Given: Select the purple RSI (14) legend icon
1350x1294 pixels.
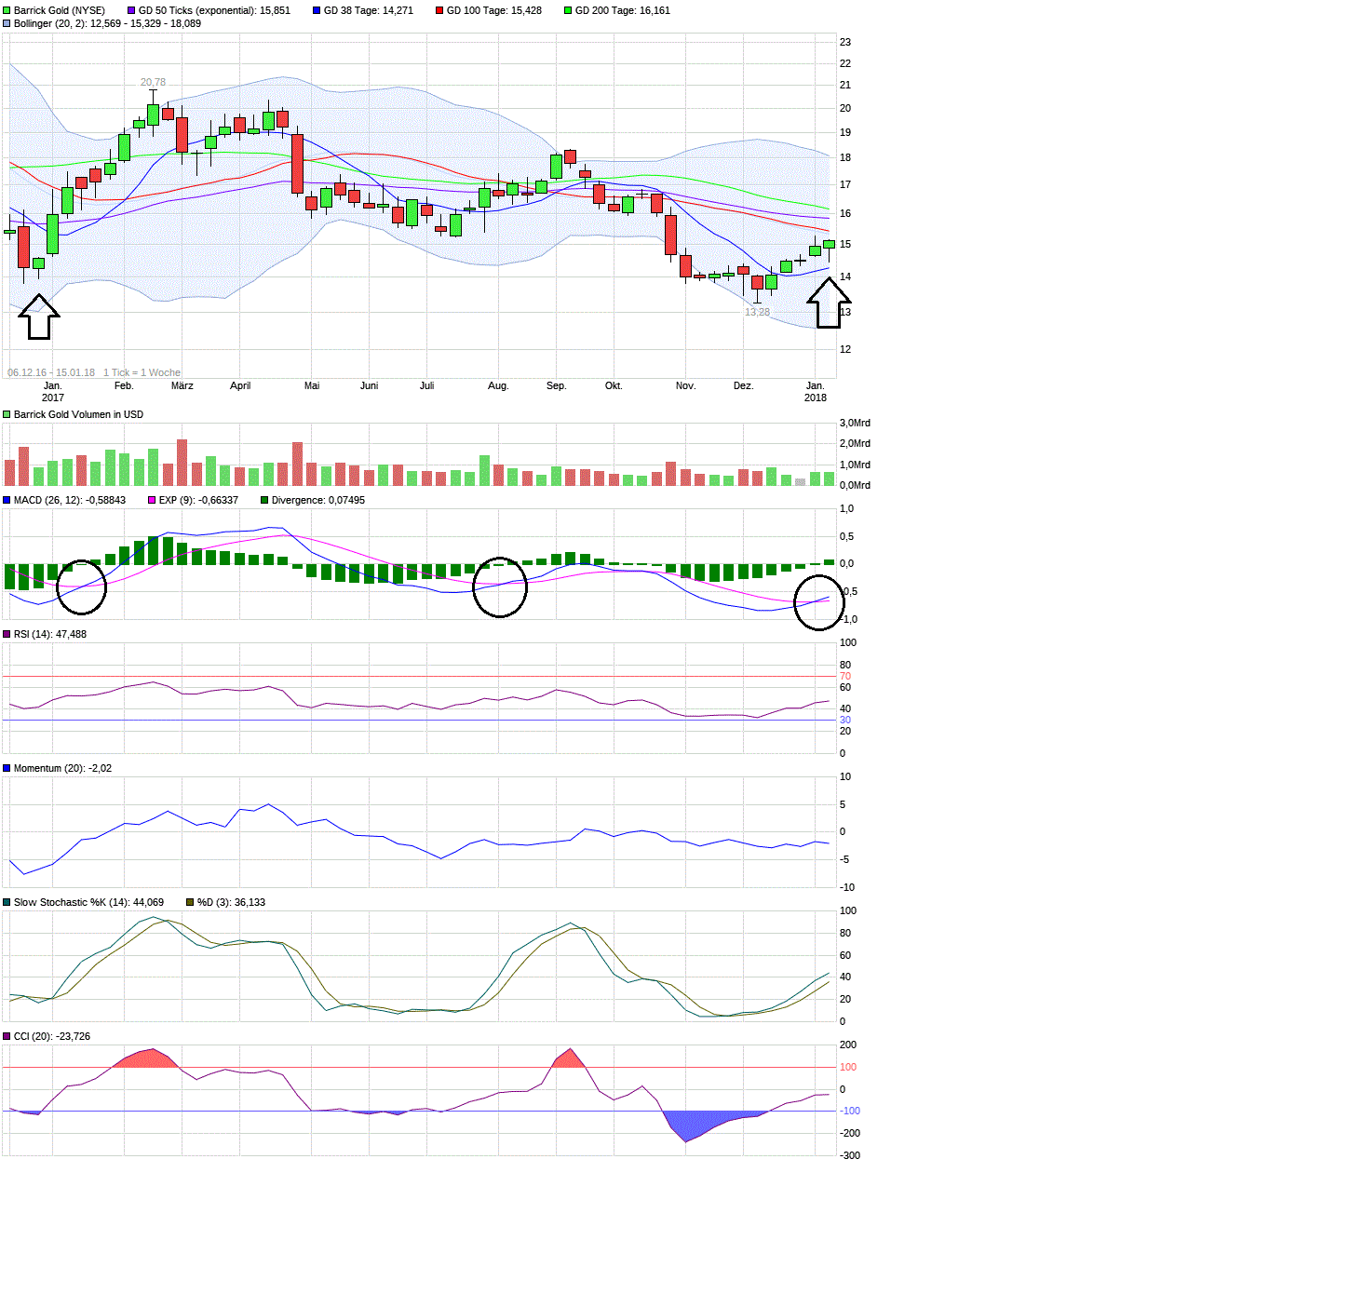Looking at the screenshot, I should [8, 634].
